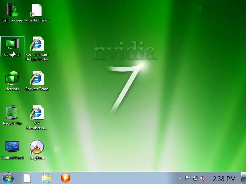
Task: Click the Show desktop button
Action: click(244, 178)
